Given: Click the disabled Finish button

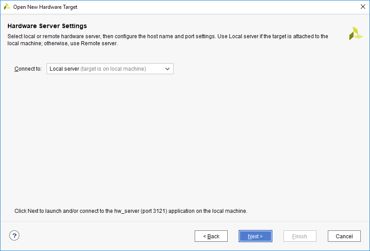Looking at the screenshot, I should [x=300, y=236].
